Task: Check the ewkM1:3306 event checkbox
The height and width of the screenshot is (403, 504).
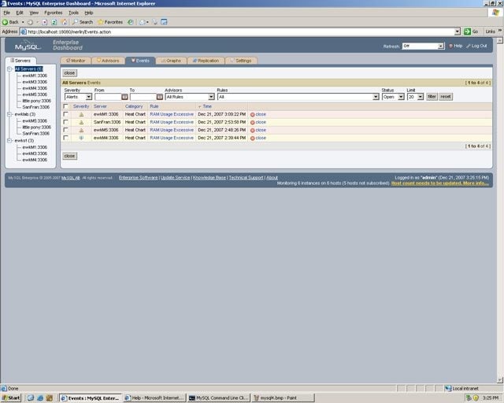Action: pyautogui.click(x=65, y=114)
